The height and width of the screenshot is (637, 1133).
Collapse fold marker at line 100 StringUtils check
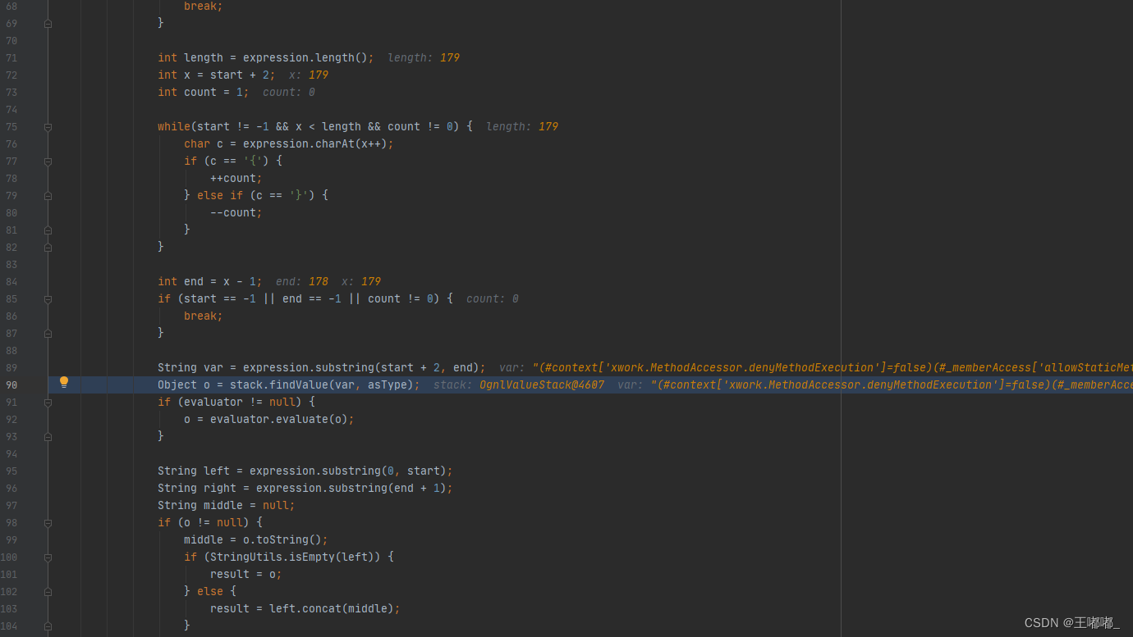point(48,557)
